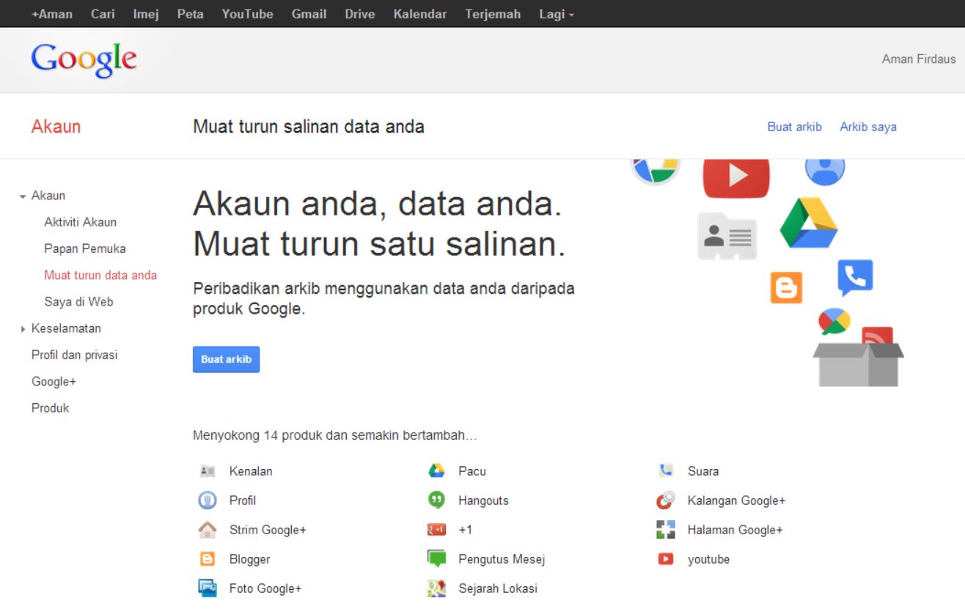Click the Strim Google+ label
Screen dimensions: 965x609
coord(268,530)
